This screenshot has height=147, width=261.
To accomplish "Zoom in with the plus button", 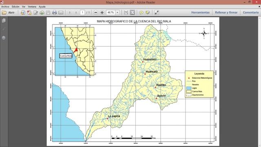I will click(x=102, y=13).
